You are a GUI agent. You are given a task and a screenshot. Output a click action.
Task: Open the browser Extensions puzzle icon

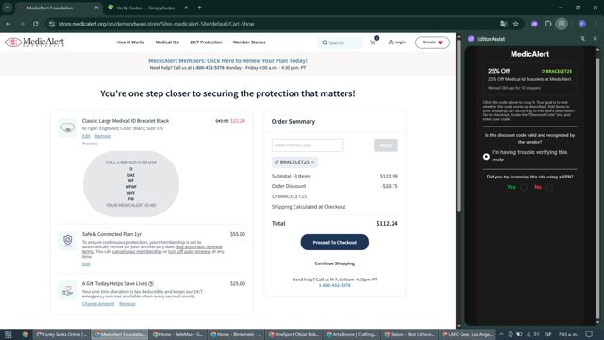(548, 24)
